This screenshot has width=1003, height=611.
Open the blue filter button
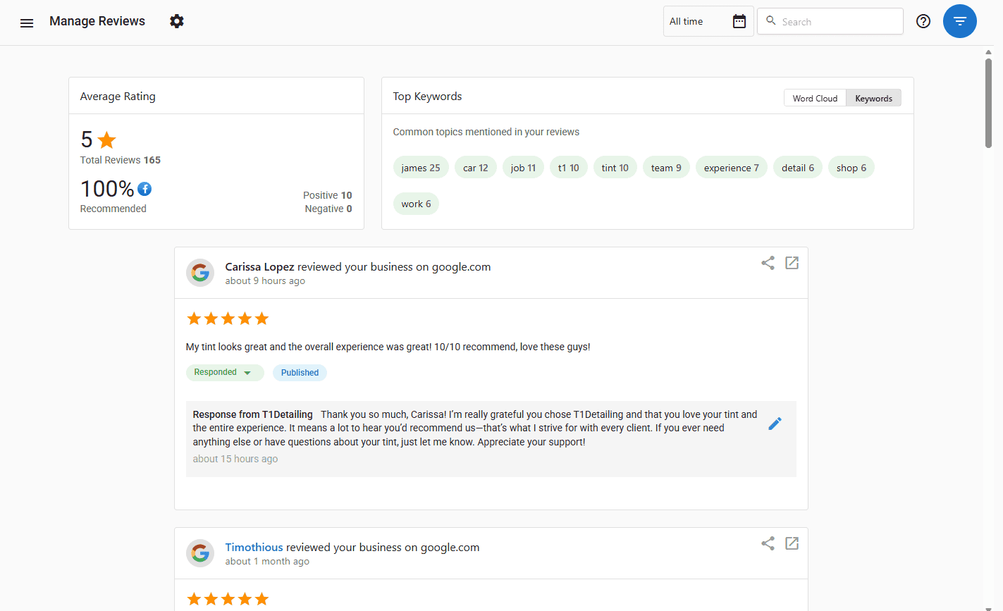(x=960, y=21)
